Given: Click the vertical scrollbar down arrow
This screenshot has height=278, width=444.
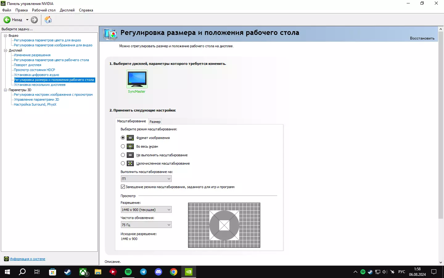Looking at the screenshot, I should pos(441,262).
